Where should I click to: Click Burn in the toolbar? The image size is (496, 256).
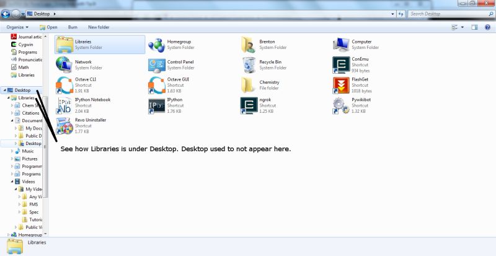(x=73, y=27)
